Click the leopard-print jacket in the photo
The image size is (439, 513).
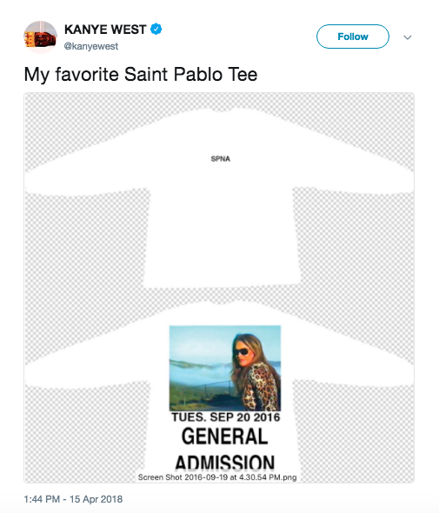[x=262, y=388]
